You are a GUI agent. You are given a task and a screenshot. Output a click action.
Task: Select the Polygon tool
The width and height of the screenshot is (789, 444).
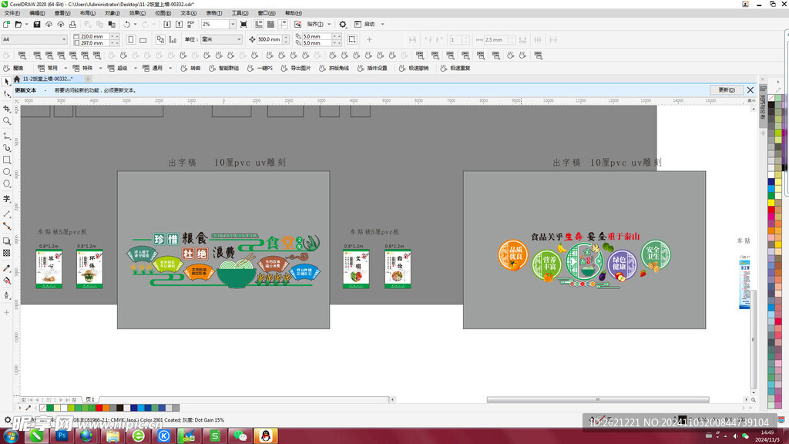click(6, 184)
